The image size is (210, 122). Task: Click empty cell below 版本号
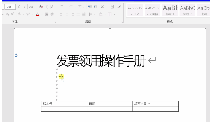point(64,109)
